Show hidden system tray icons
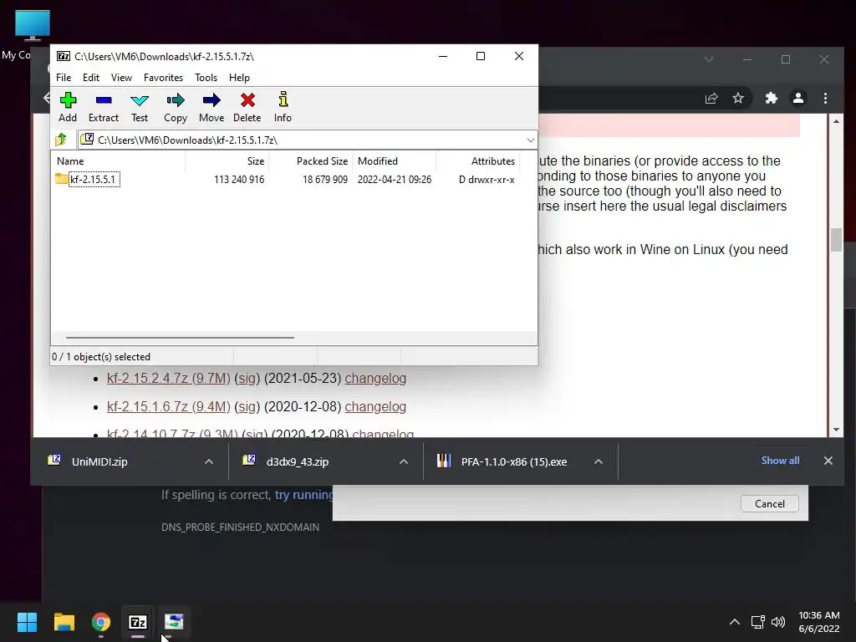The width and height of the screenshot is (856, 642). (x=735, y=622)
